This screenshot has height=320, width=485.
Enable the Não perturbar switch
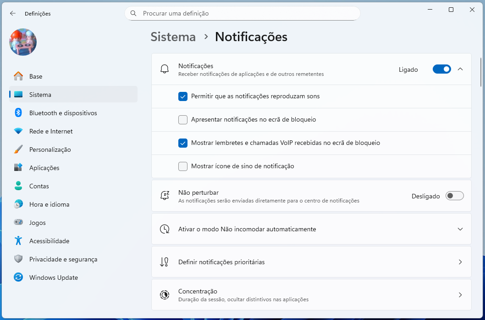pyautogui.click(x=454, y=195)
